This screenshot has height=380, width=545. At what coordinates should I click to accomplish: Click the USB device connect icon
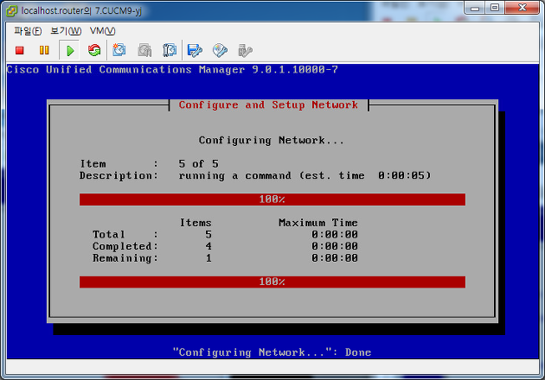pos(246,51)
